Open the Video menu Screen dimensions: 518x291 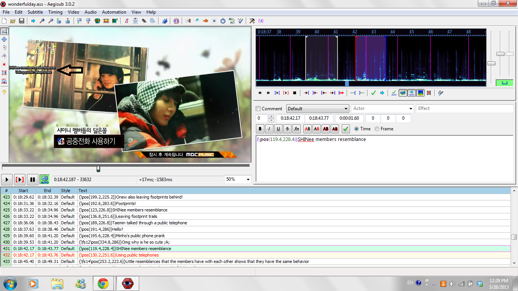[x=74, y=12]
